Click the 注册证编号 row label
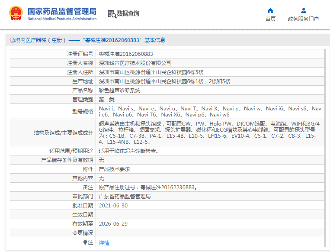This screenshot has height=252, width=330. tap(80, 54)
